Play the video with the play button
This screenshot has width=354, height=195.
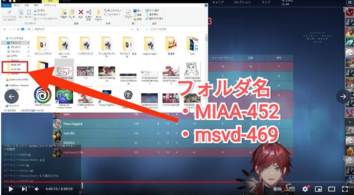11,189
